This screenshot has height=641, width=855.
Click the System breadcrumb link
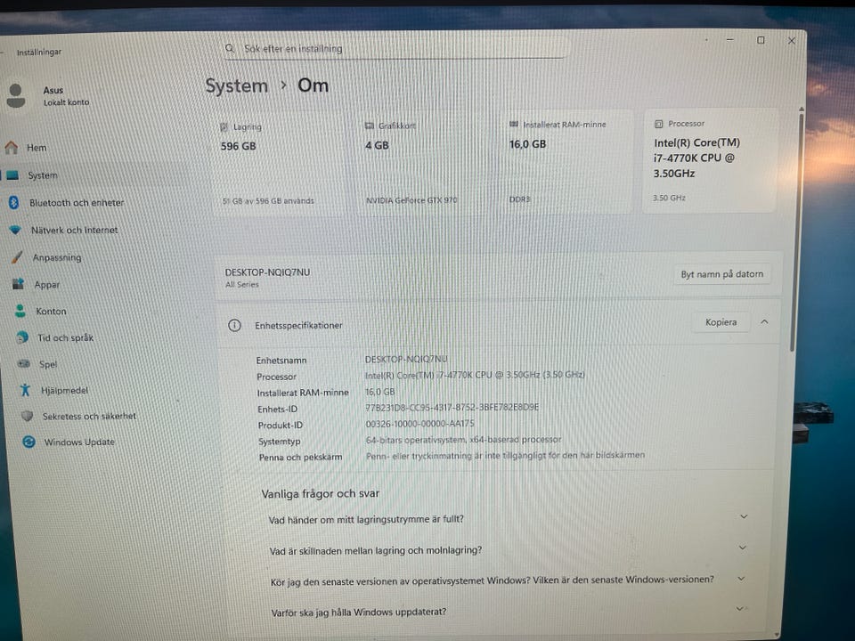[237, 86]
